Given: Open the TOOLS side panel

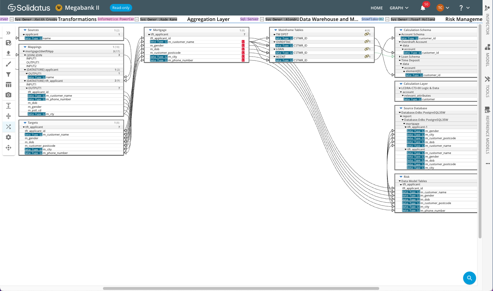Looking at the screenshot, I should 488,87.
